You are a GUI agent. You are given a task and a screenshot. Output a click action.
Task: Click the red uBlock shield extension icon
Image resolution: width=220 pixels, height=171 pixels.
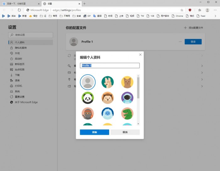click(x=190, y=10)
